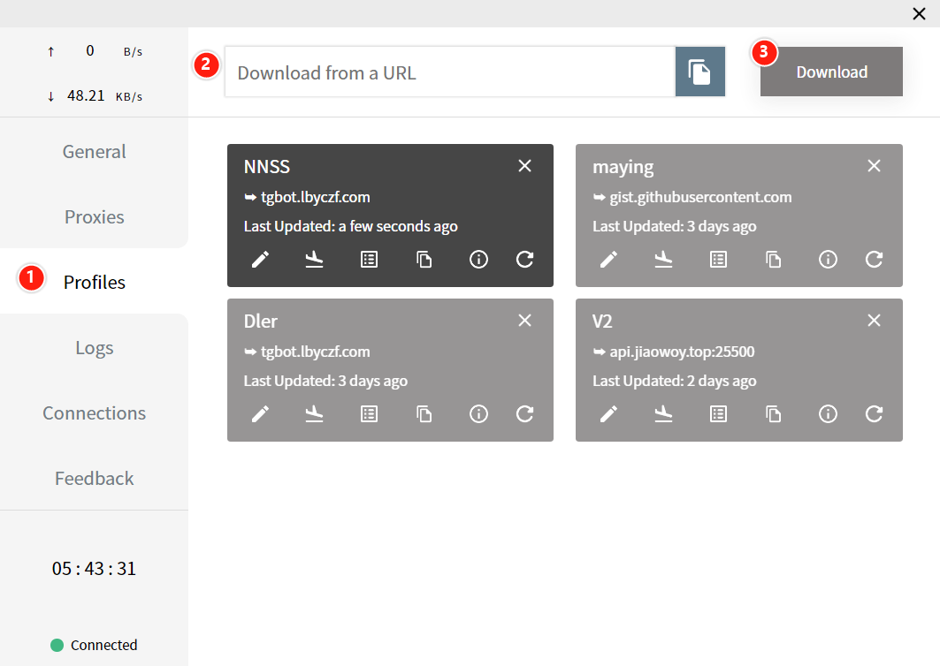Open the Feedback page
The image size is (940, 666).
coord(94,479)
